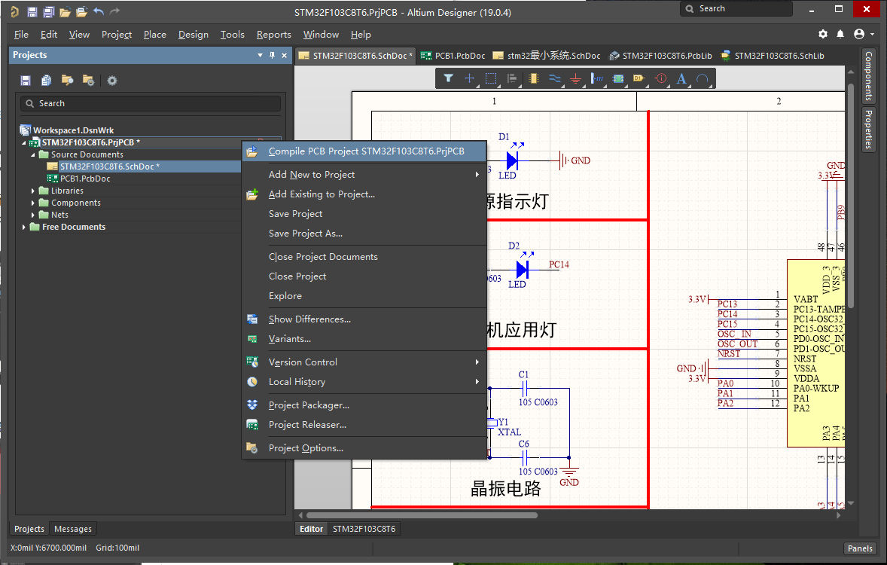Pin the Projects panel
This screenshot has height=565, width=887.
tap(272, 55)
